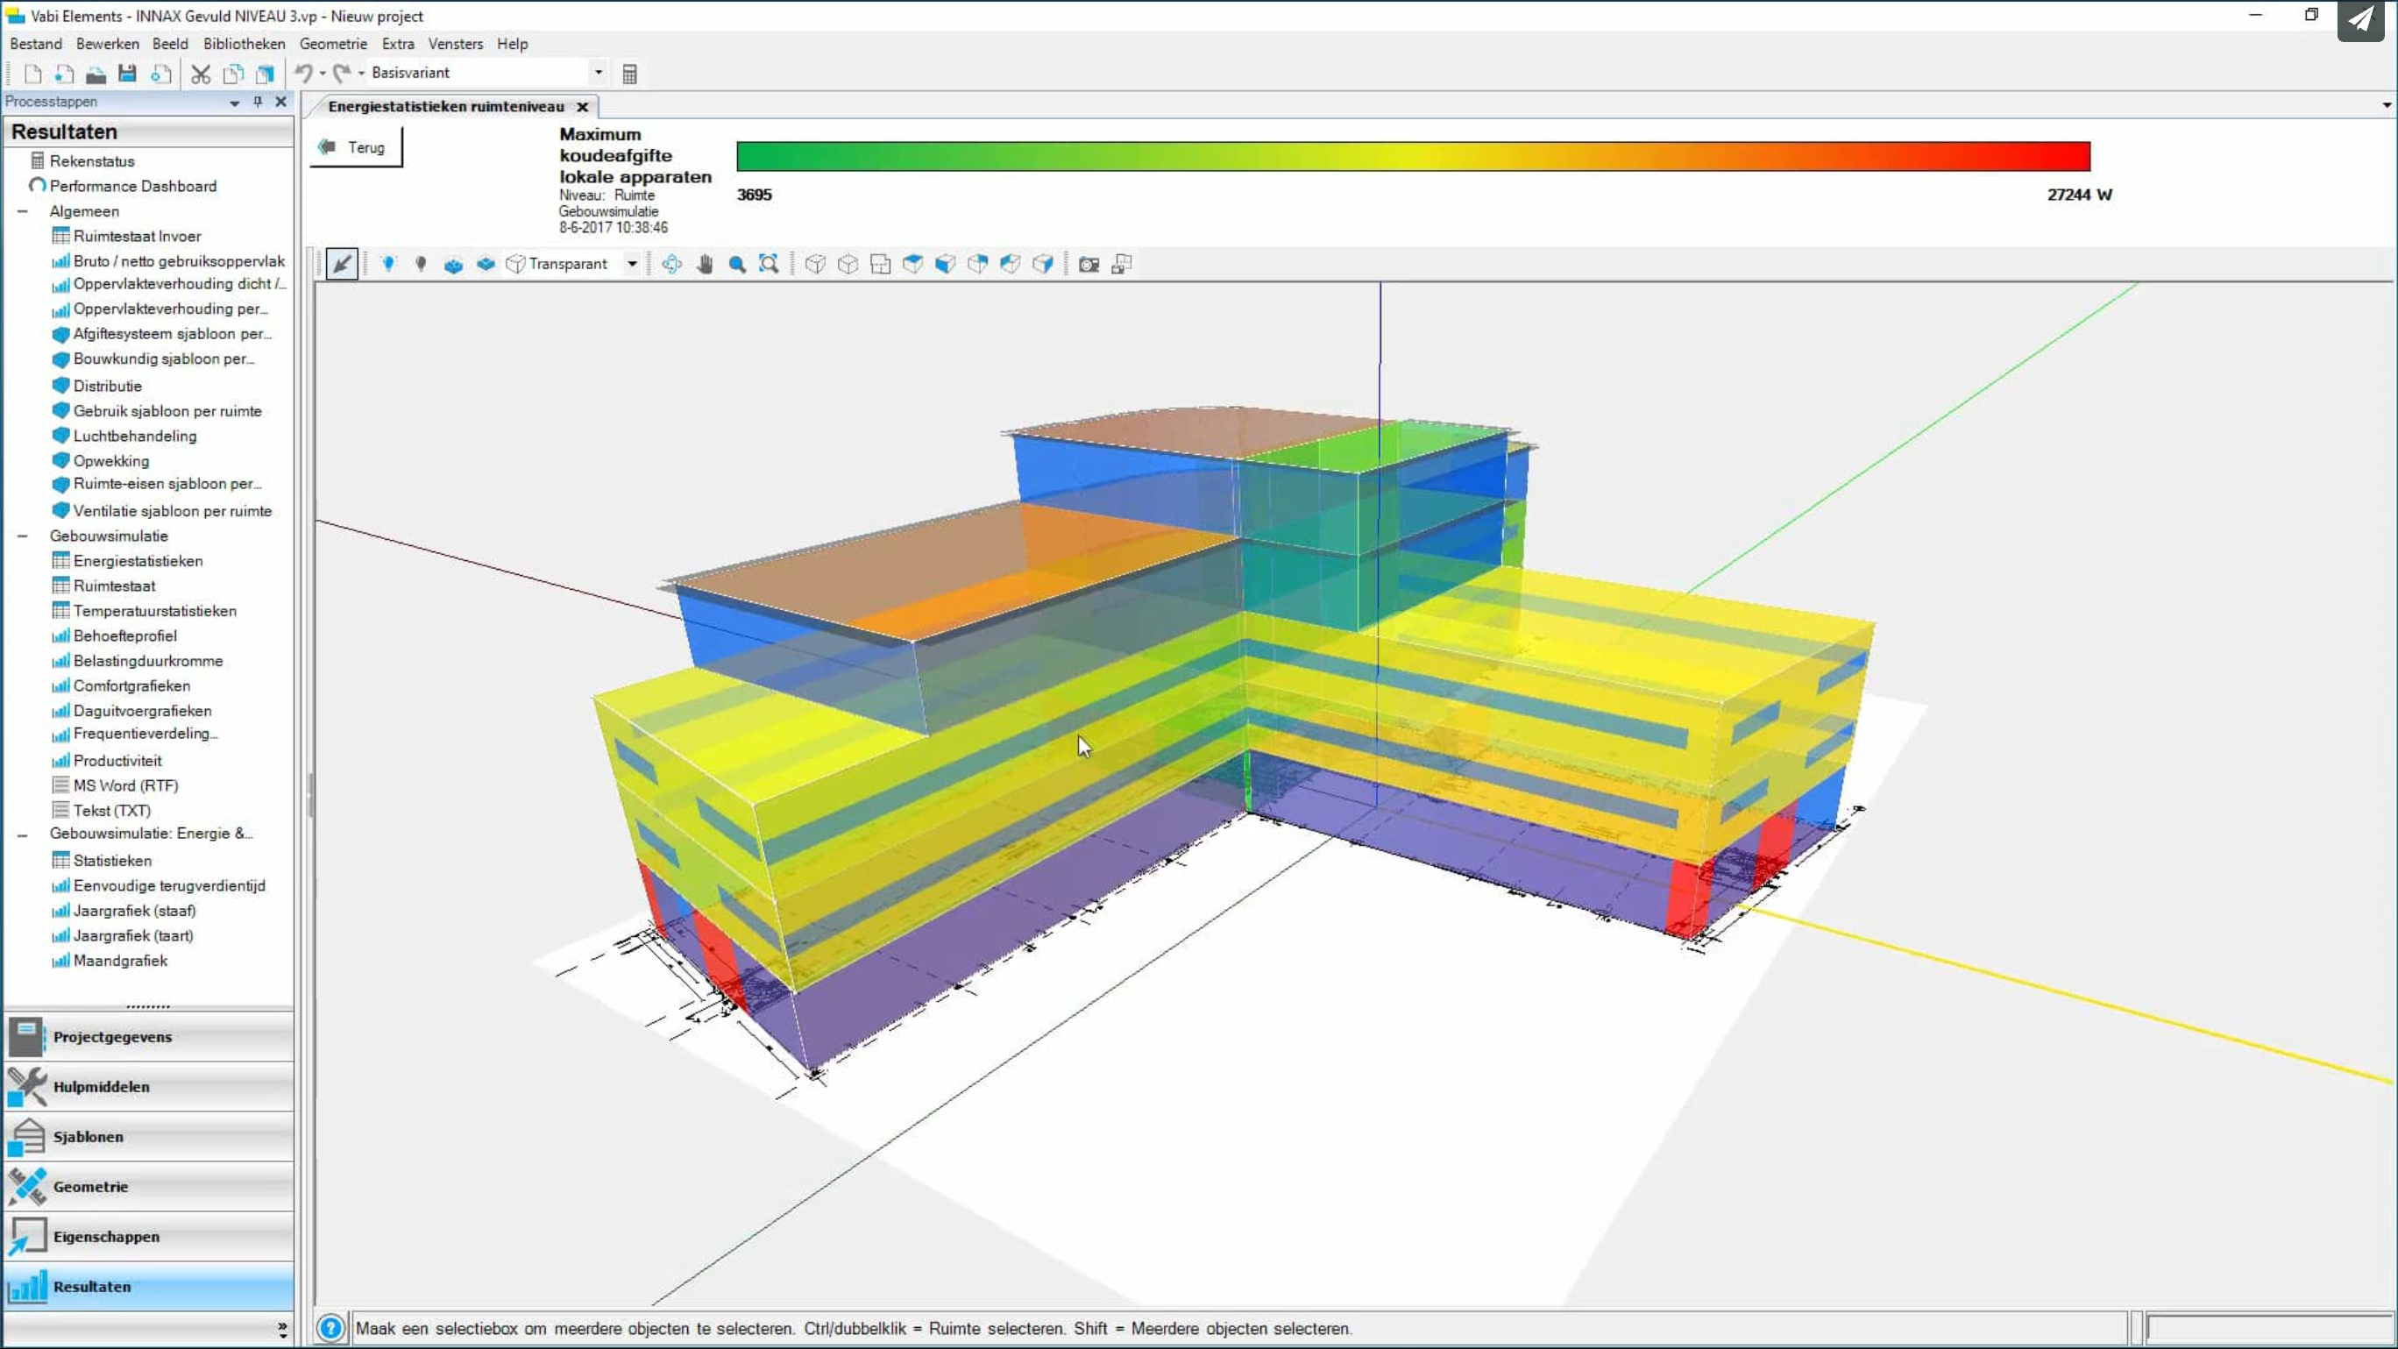Viewport: 2398px width, 1349px height.
Task: Click the zoom magnifier tool
Action: [736, 265]
